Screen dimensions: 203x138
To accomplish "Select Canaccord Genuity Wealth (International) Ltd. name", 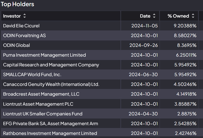I will pos(51,84).
